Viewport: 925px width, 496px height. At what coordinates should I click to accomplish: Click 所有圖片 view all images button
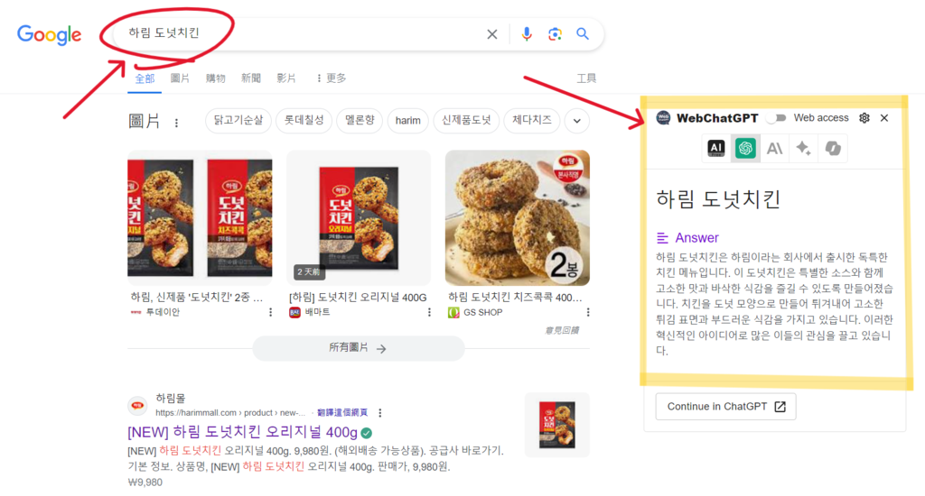pyautogui.click(x=358, y=348)
